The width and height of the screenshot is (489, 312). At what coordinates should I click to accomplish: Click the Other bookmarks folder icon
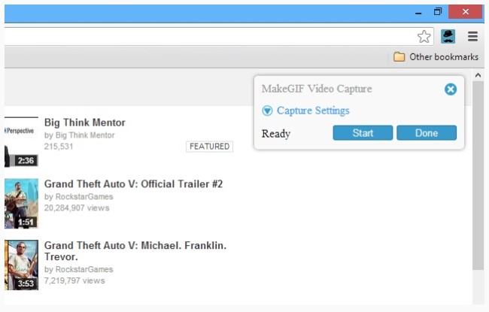(399, 57)
